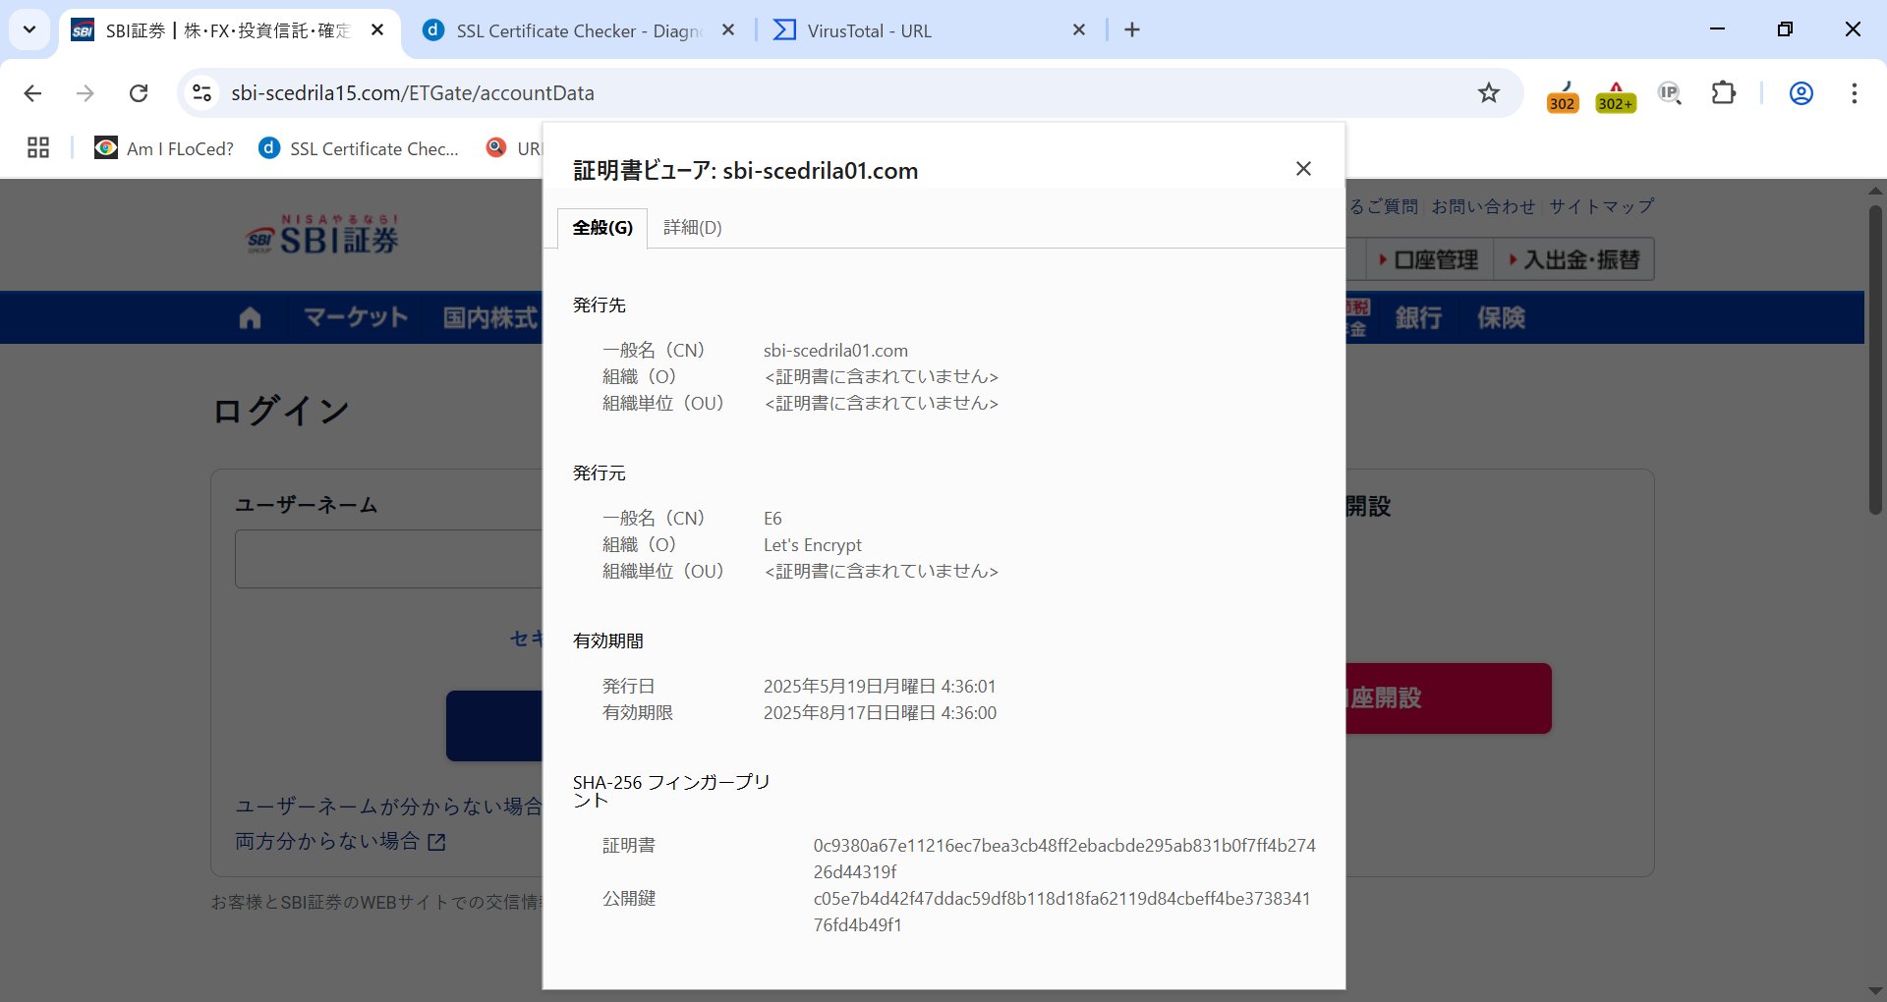The image size is (1887, 1002).
Task: Open the 302+ extension icon
Action: tap(1616, 95)
